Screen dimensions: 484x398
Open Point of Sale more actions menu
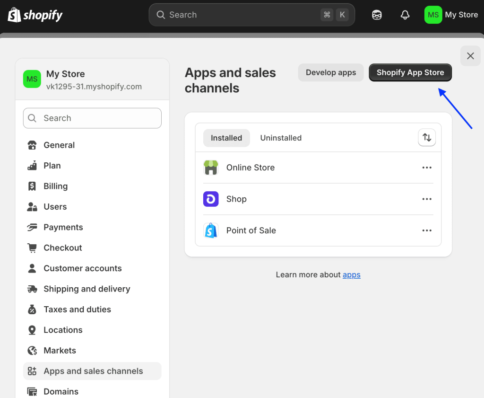[427, 230]
